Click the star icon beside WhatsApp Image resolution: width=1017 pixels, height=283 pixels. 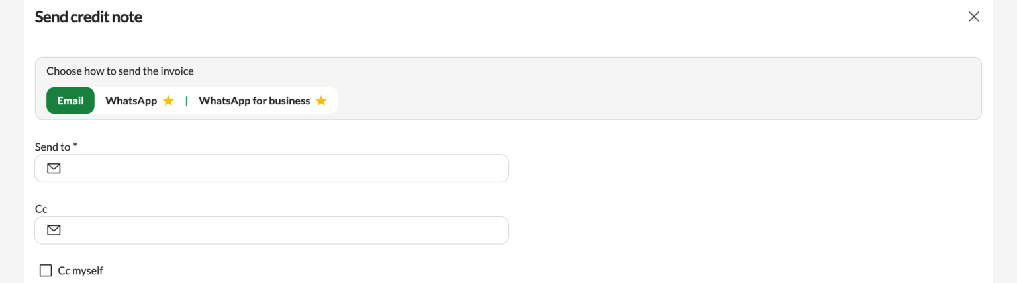(168, 101)
